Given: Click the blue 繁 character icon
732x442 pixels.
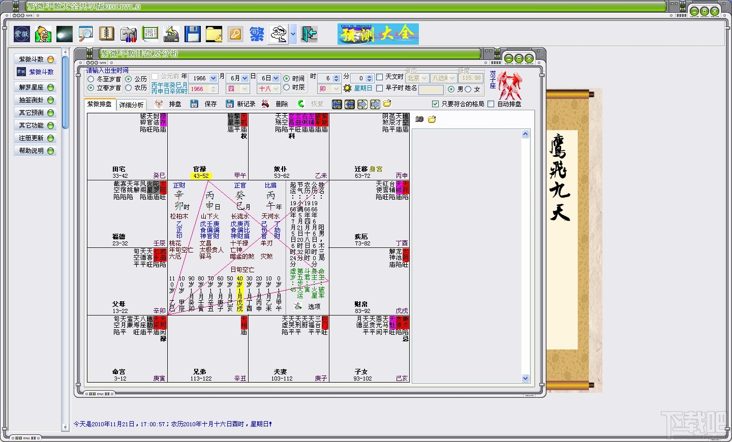Looking at the screenshot, I should click(x=257, y=34).
